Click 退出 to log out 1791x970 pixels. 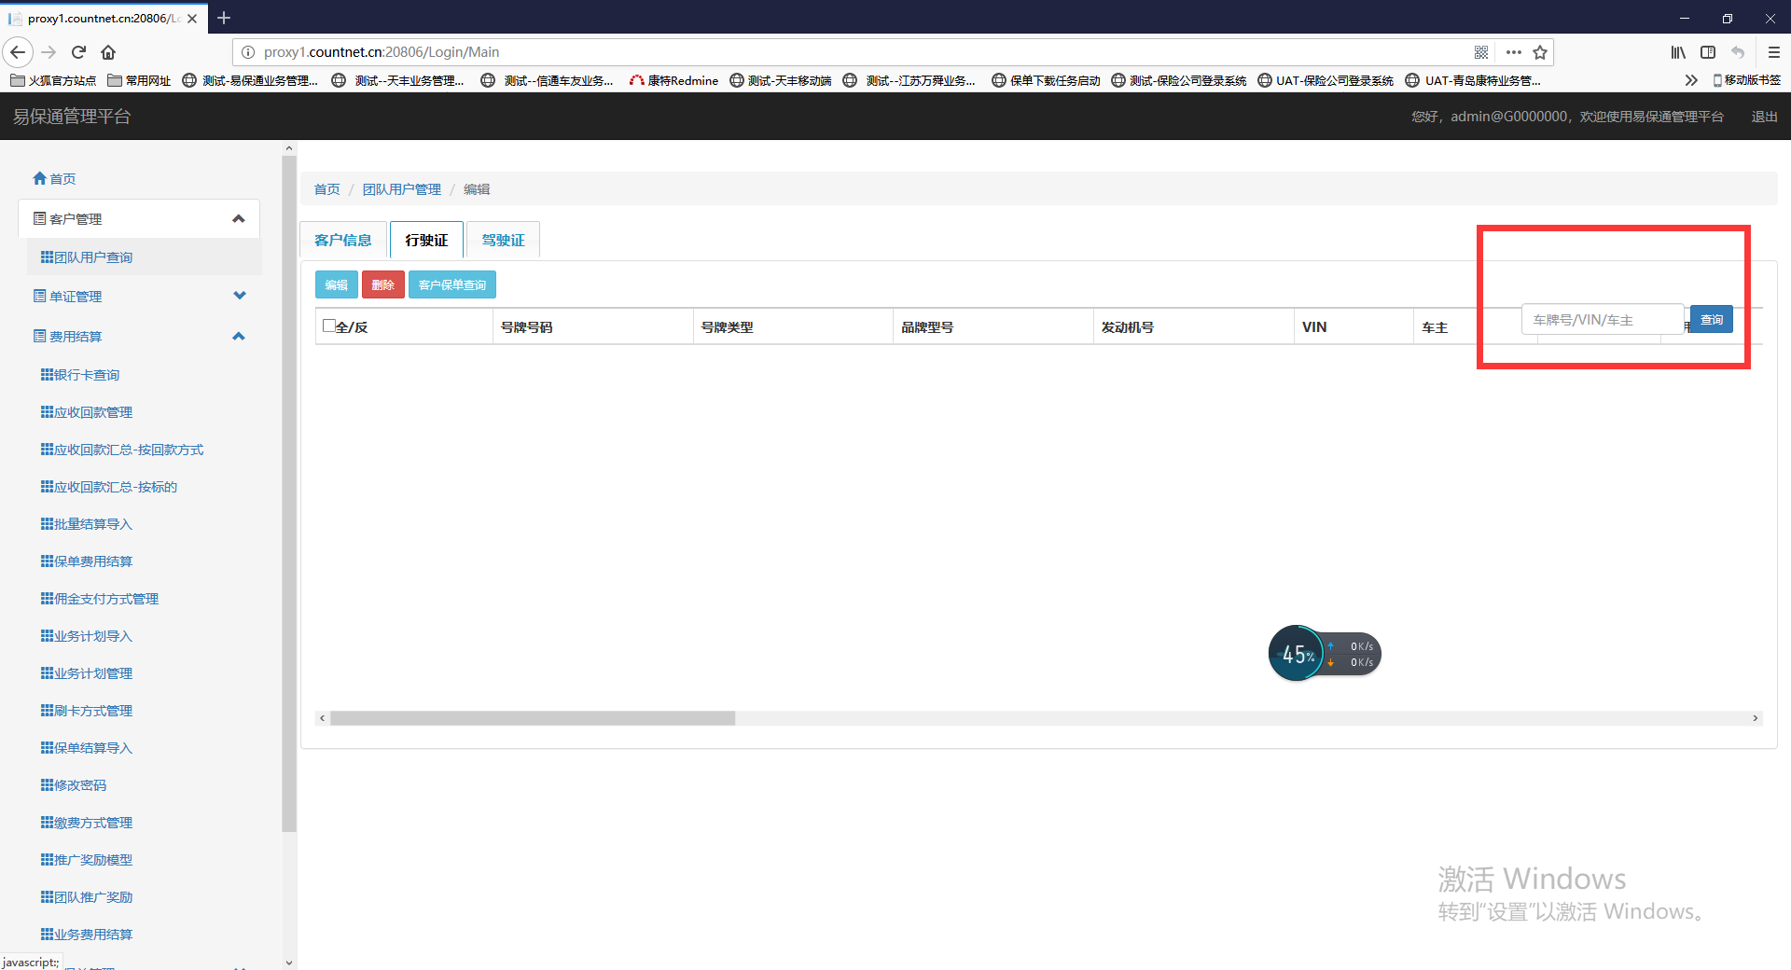pyautogui.click(x=1764, y=117)
